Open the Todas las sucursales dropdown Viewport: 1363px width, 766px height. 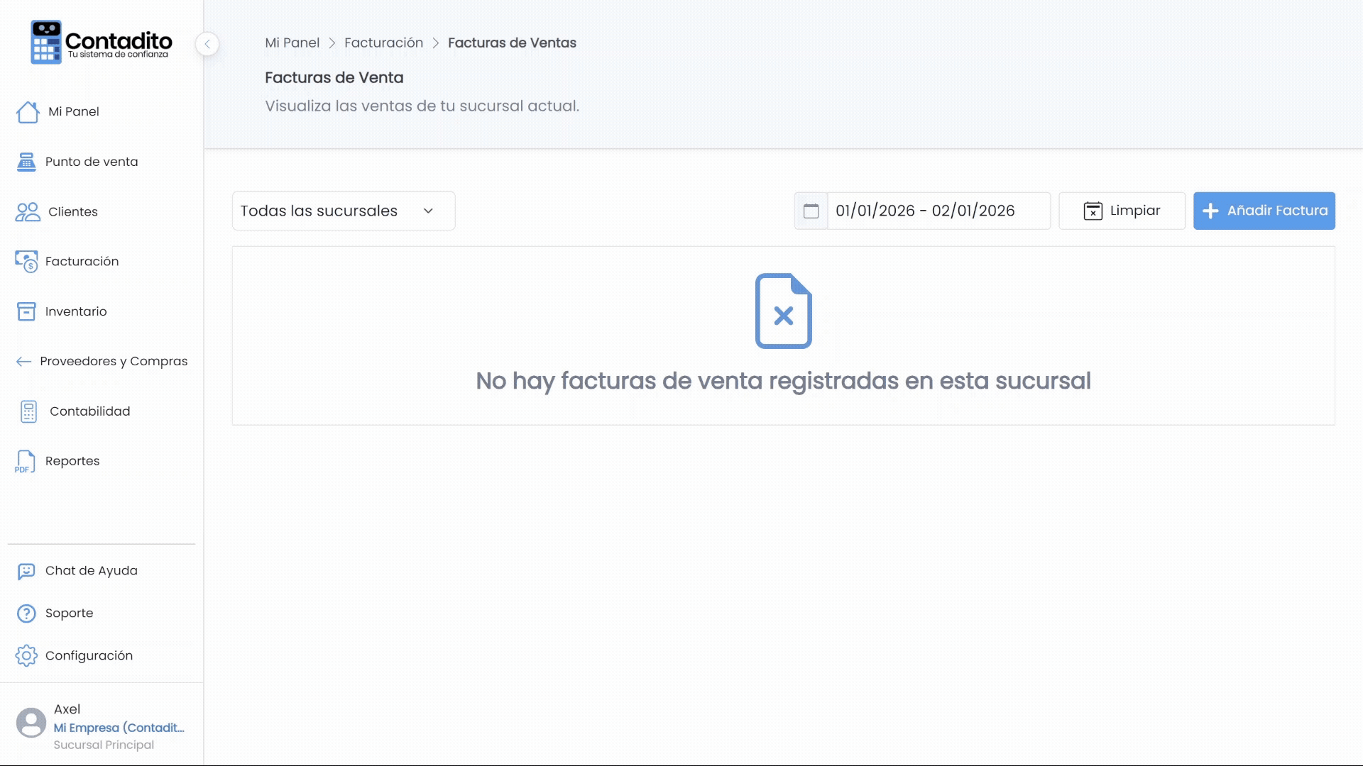pos(344,211)
